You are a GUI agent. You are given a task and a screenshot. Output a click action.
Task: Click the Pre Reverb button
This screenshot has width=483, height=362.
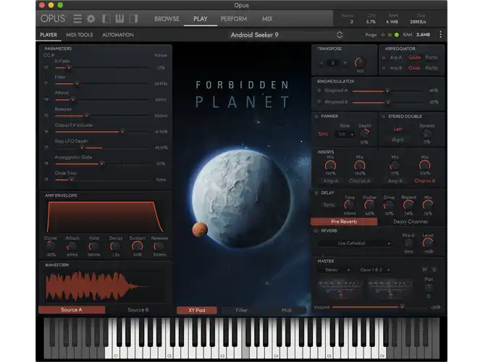click(x=344, y=222)
